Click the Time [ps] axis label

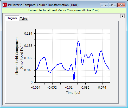[73, 93]
